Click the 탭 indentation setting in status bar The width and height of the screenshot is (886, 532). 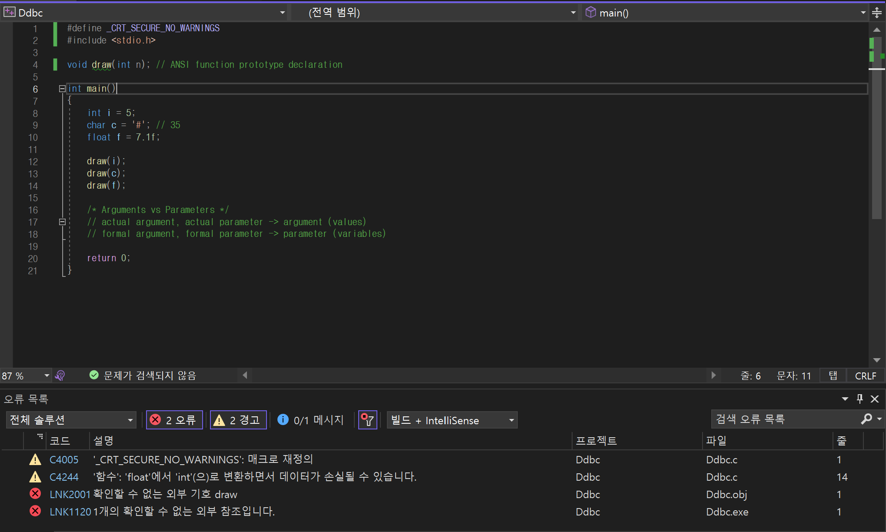point(833,376)
